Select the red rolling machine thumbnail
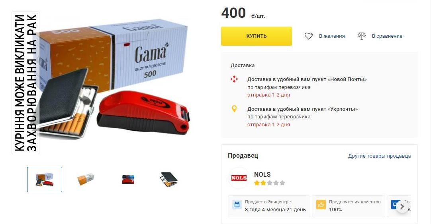This screenshot has width=431, height=224. tap(128, 180)
